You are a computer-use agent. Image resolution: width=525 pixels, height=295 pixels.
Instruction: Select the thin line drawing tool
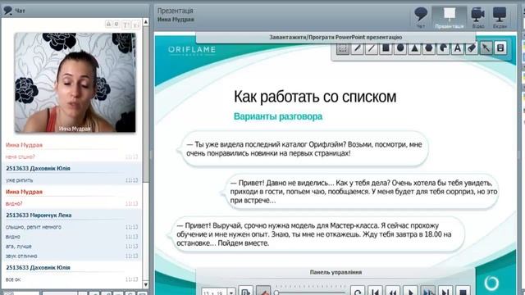tap(372, 48)
